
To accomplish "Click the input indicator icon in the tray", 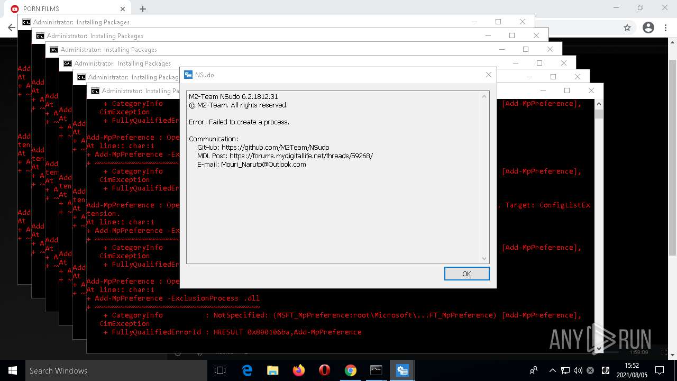I will 606,370.
